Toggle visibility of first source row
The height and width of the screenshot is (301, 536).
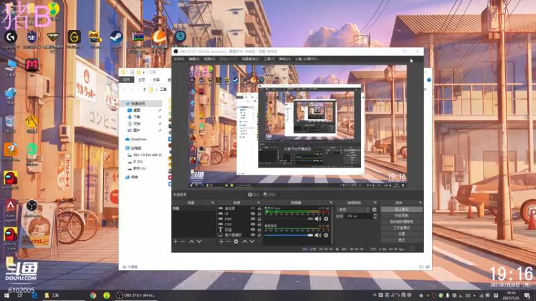[253, 208]
